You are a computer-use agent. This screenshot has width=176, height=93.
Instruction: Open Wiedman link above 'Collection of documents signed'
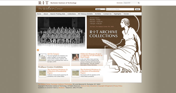58,71
